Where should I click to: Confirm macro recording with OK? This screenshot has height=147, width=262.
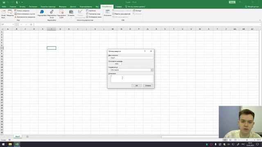coord(136,86)
